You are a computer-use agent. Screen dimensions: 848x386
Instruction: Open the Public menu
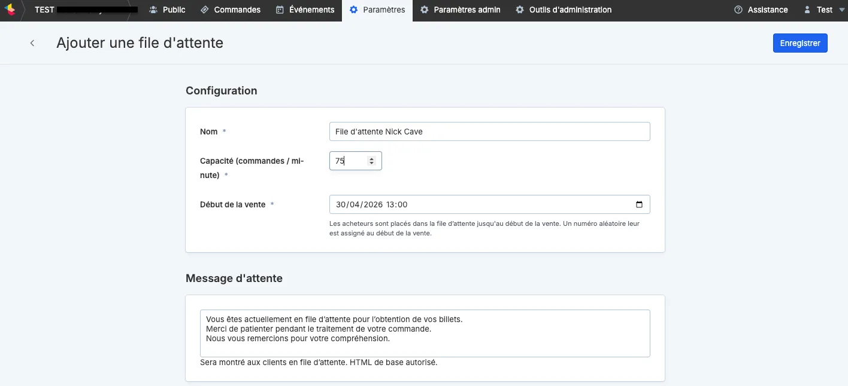167,10
